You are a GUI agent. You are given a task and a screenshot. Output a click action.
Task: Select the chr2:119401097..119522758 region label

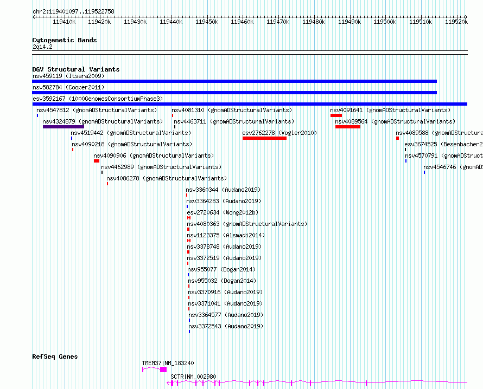[x=73, y=11]
